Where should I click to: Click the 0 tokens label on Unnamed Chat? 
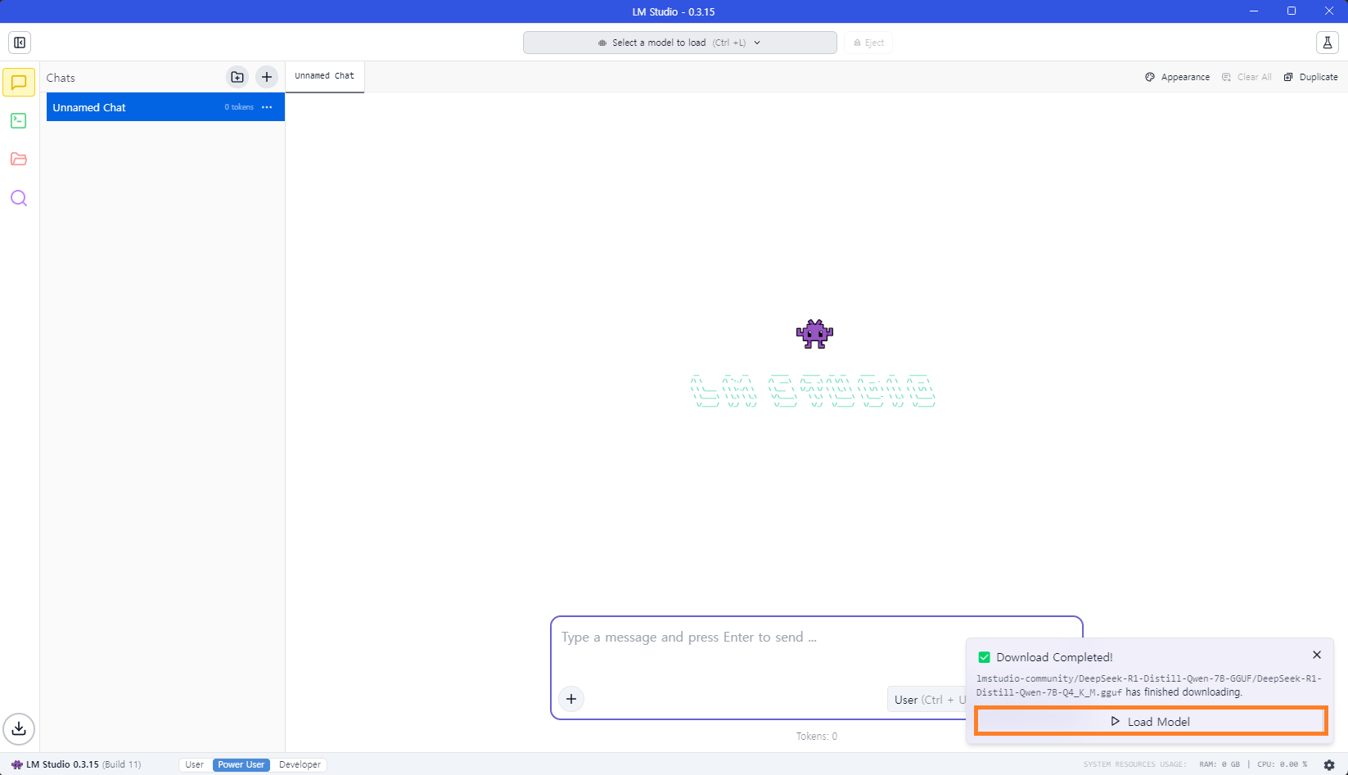(239, 107)
